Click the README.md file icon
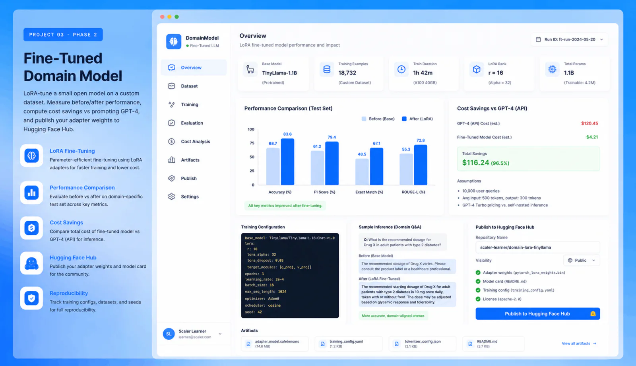This screenshot has height=366, width=636. point(470,344)
